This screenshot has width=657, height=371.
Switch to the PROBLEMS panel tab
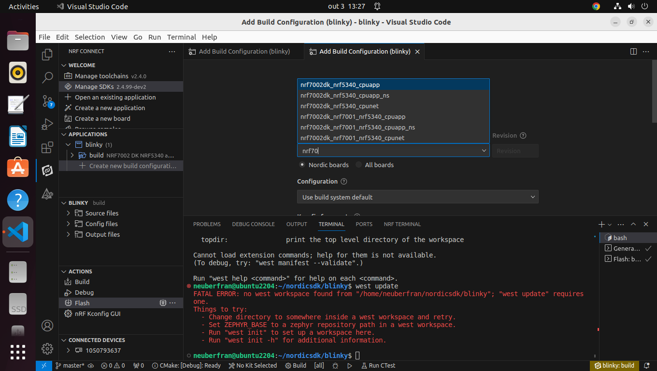pyautogui.click(x=207, y=224)
